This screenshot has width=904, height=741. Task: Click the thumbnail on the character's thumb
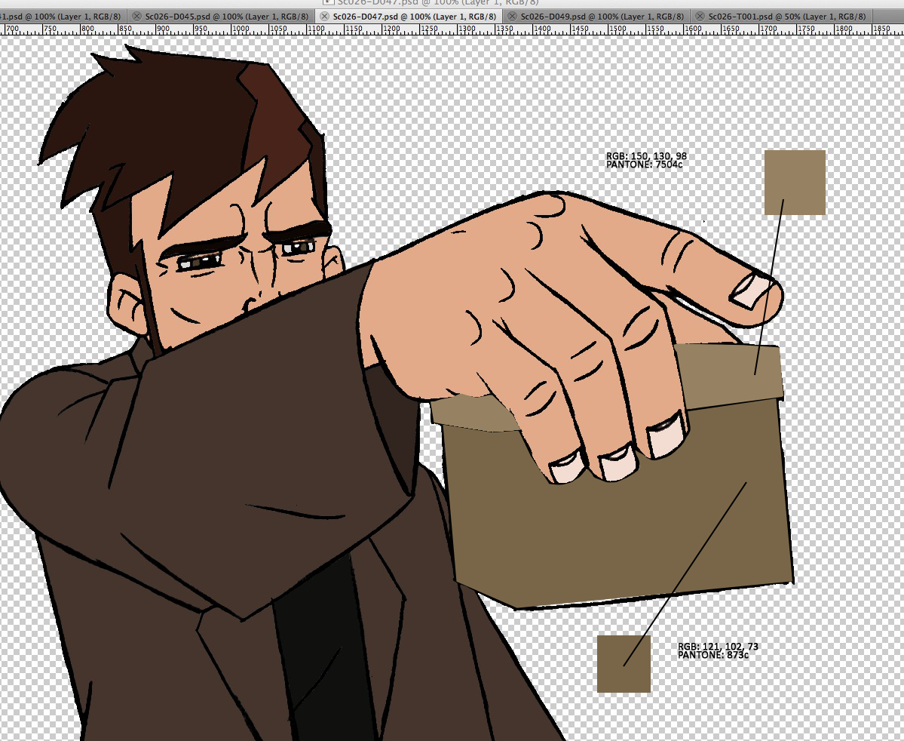click(x=751, y=291)
